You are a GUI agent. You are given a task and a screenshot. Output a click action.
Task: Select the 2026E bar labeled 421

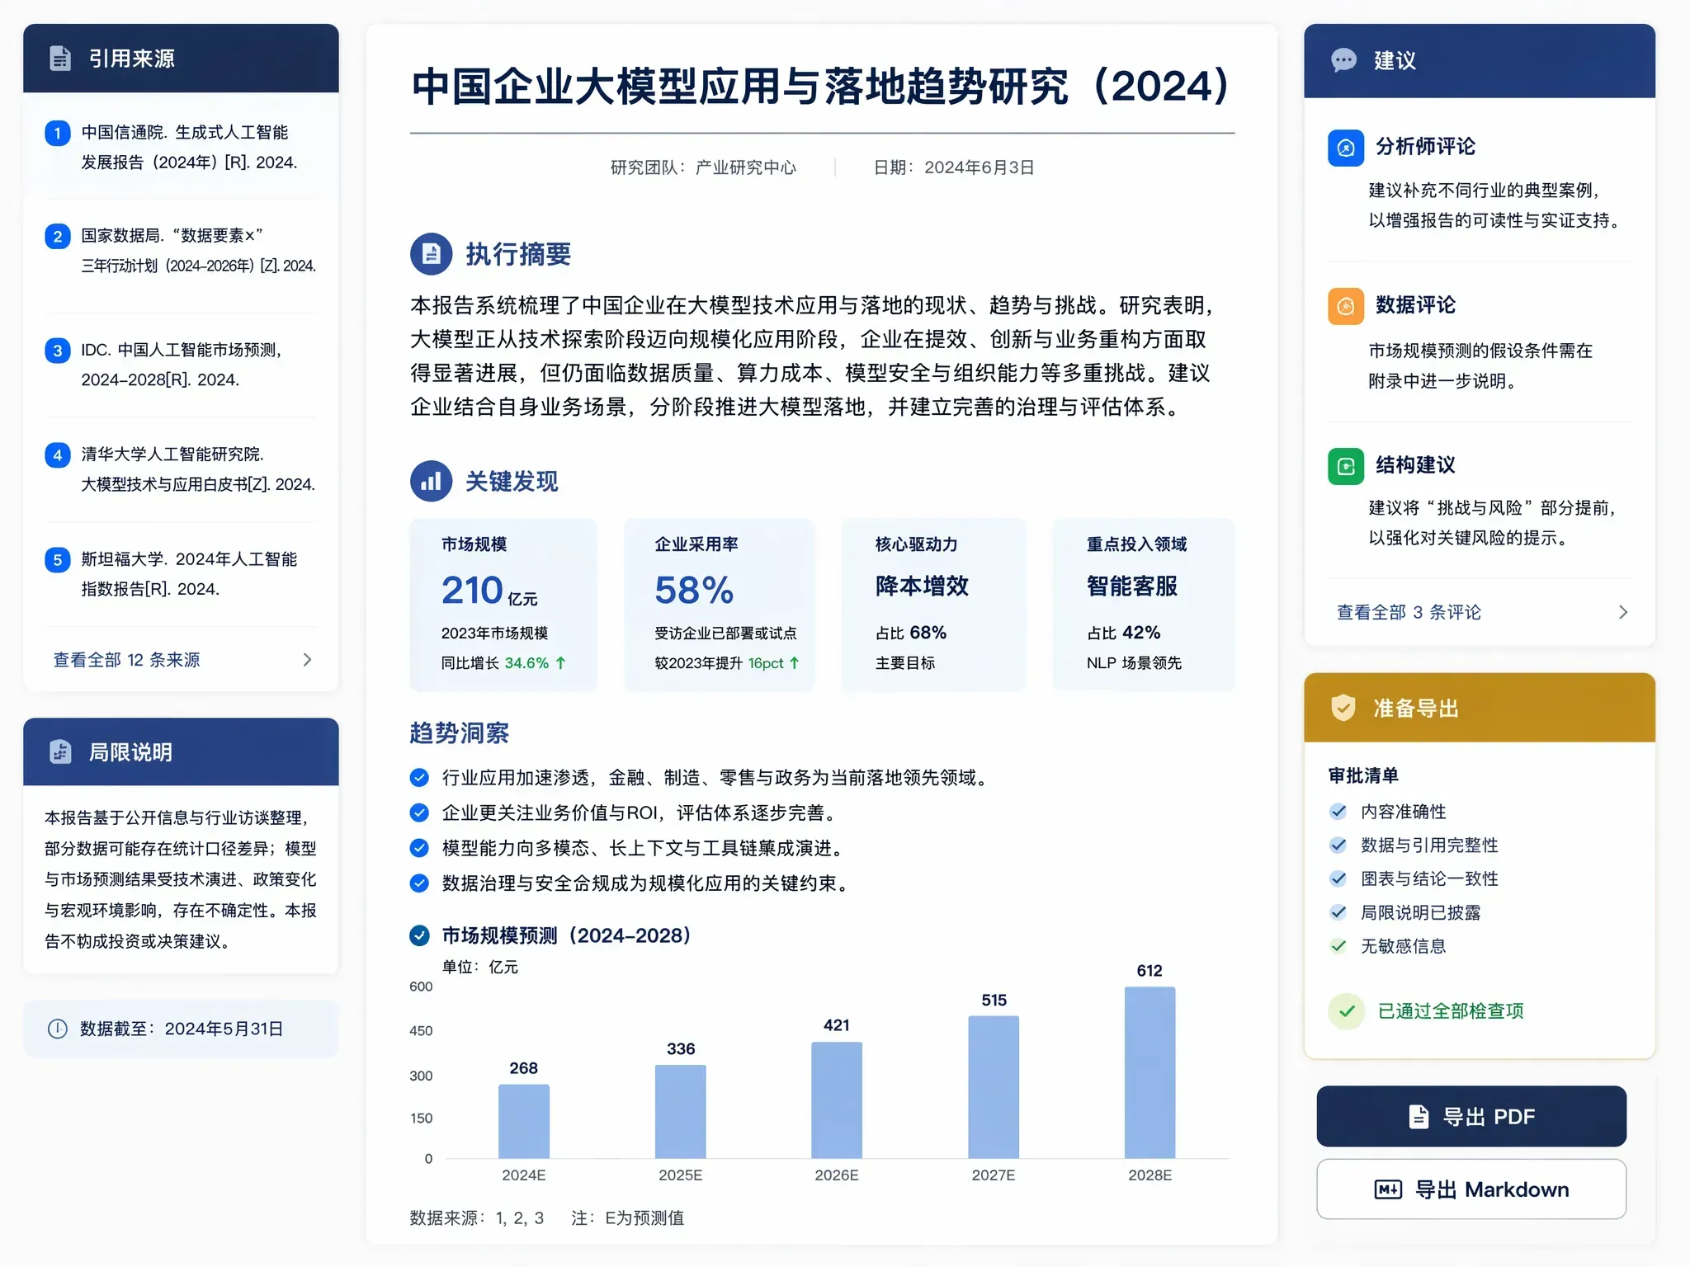click(837, 1100)
